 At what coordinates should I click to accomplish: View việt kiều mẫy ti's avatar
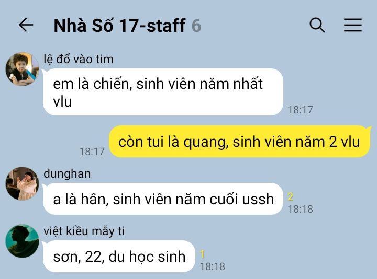22,241
